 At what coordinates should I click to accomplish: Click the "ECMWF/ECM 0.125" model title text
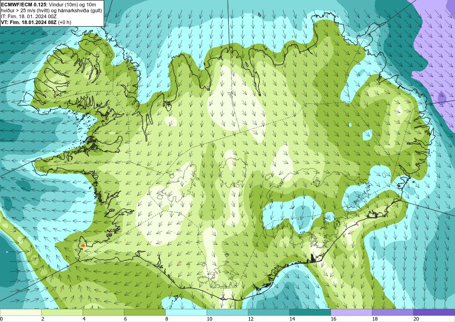point(23,5)
